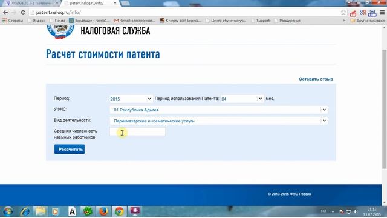Open the letter A taskbar application
Image resolution: width=387 pixels, height=218 pixels.
(72, 211)
